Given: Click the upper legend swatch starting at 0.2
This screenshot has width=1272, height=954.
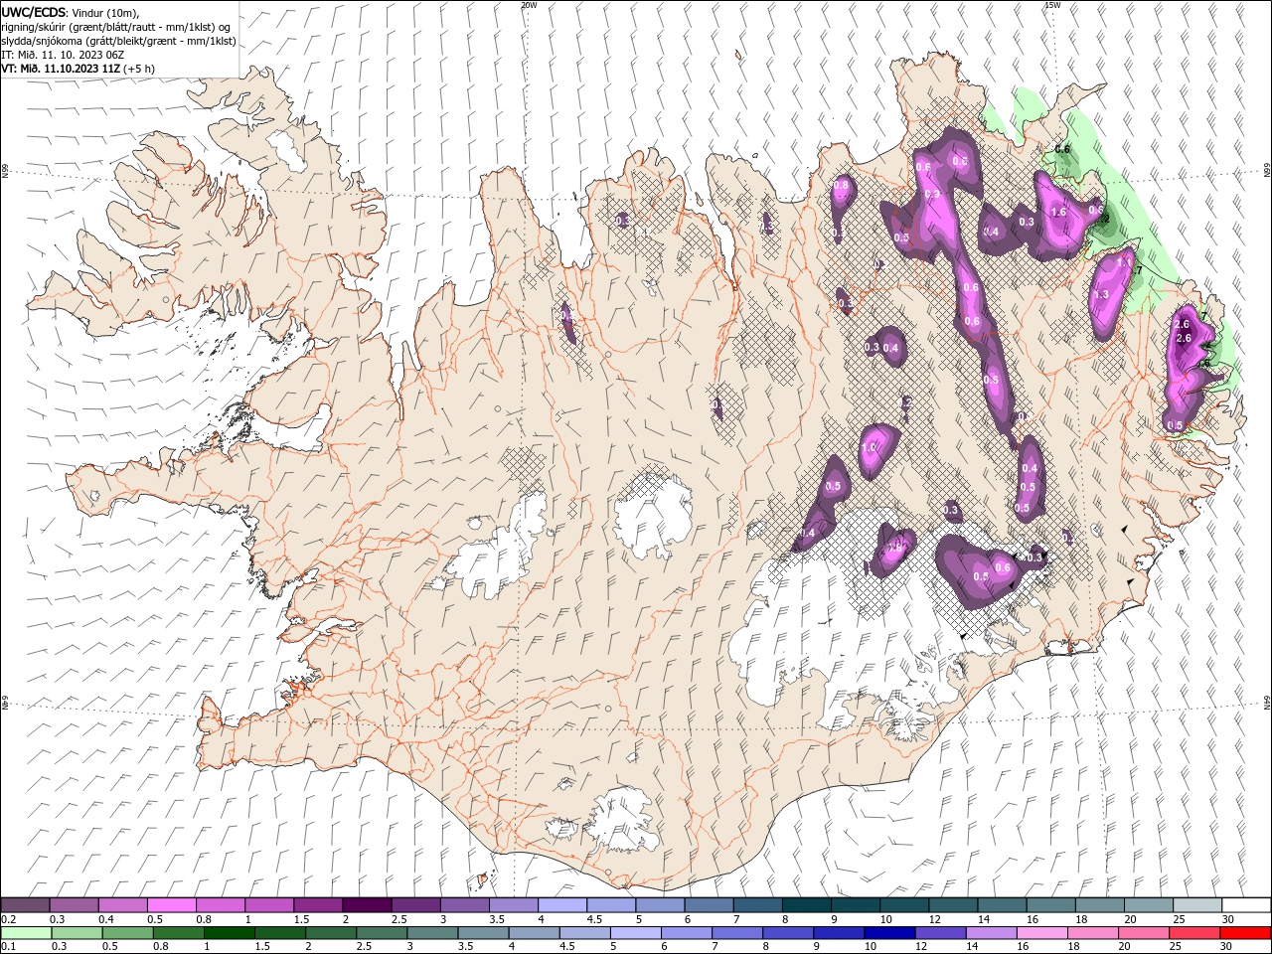Looking at the screenshot, I should pyautogui.click(x=25, y=905).
